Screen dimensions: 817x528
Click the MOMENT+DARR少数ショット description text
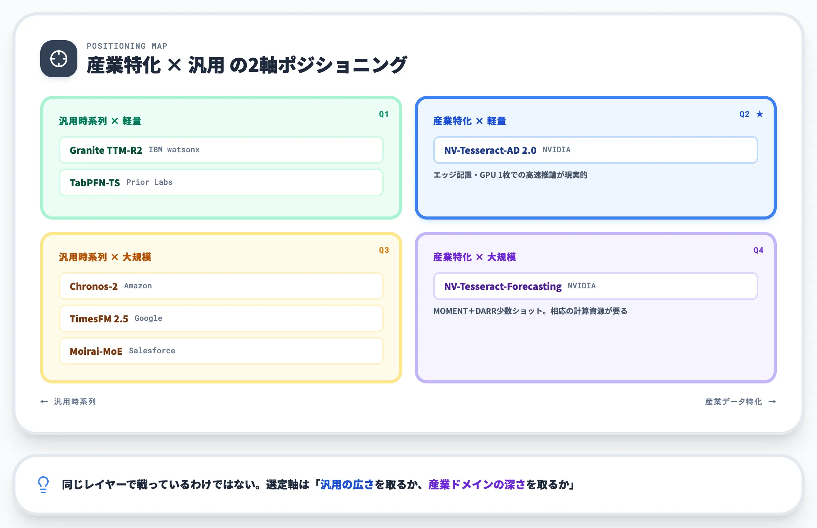pos(530,311)
